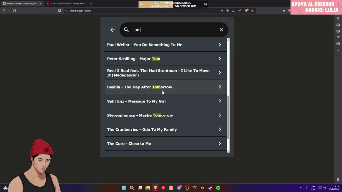Open the page zoom control icon
The height and width of the screenshot is (192, 342).
[228, 11]
